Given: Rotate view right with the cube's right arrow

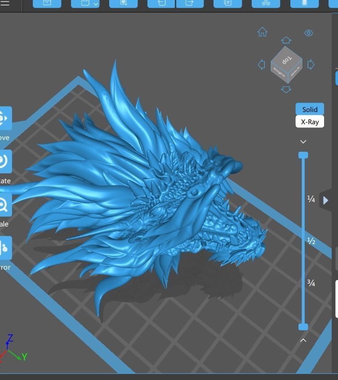Looking at the screenshot, I should tap(311, 65).
